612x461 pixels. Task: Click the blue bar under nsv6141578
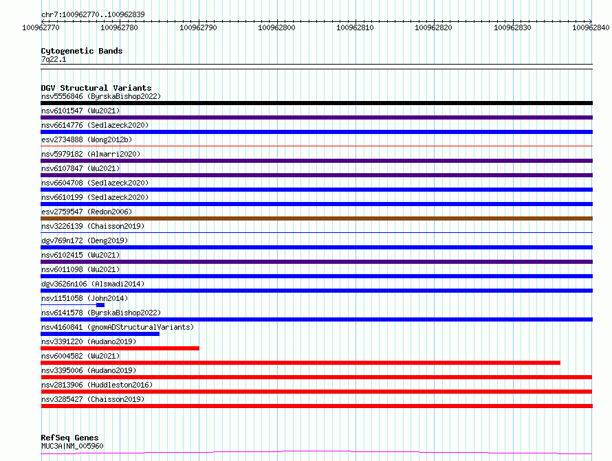tap(316, 319)
